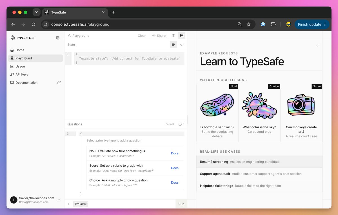Open the hotdog sandwich lesson card
Screen dimensions: 338x215
pyautogui.click(x=217, y=113)
